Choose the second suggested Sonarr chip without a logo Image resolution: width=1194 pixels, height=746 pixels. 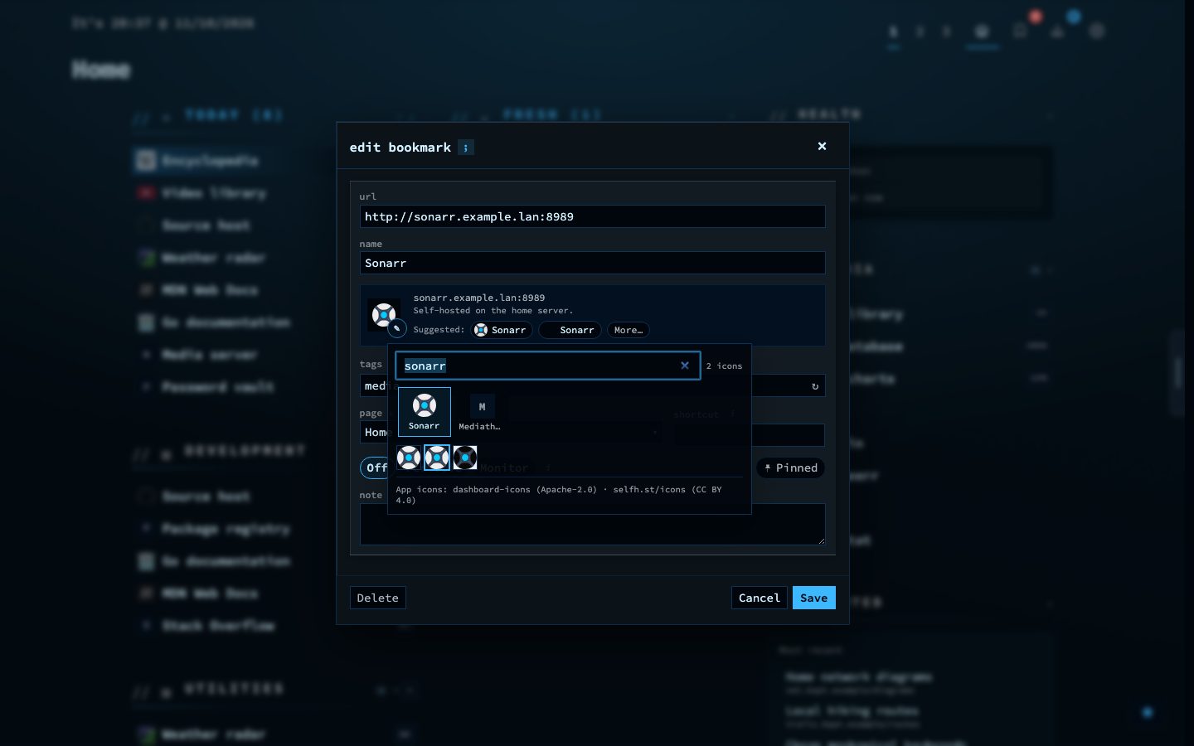(x=570, y=330)
